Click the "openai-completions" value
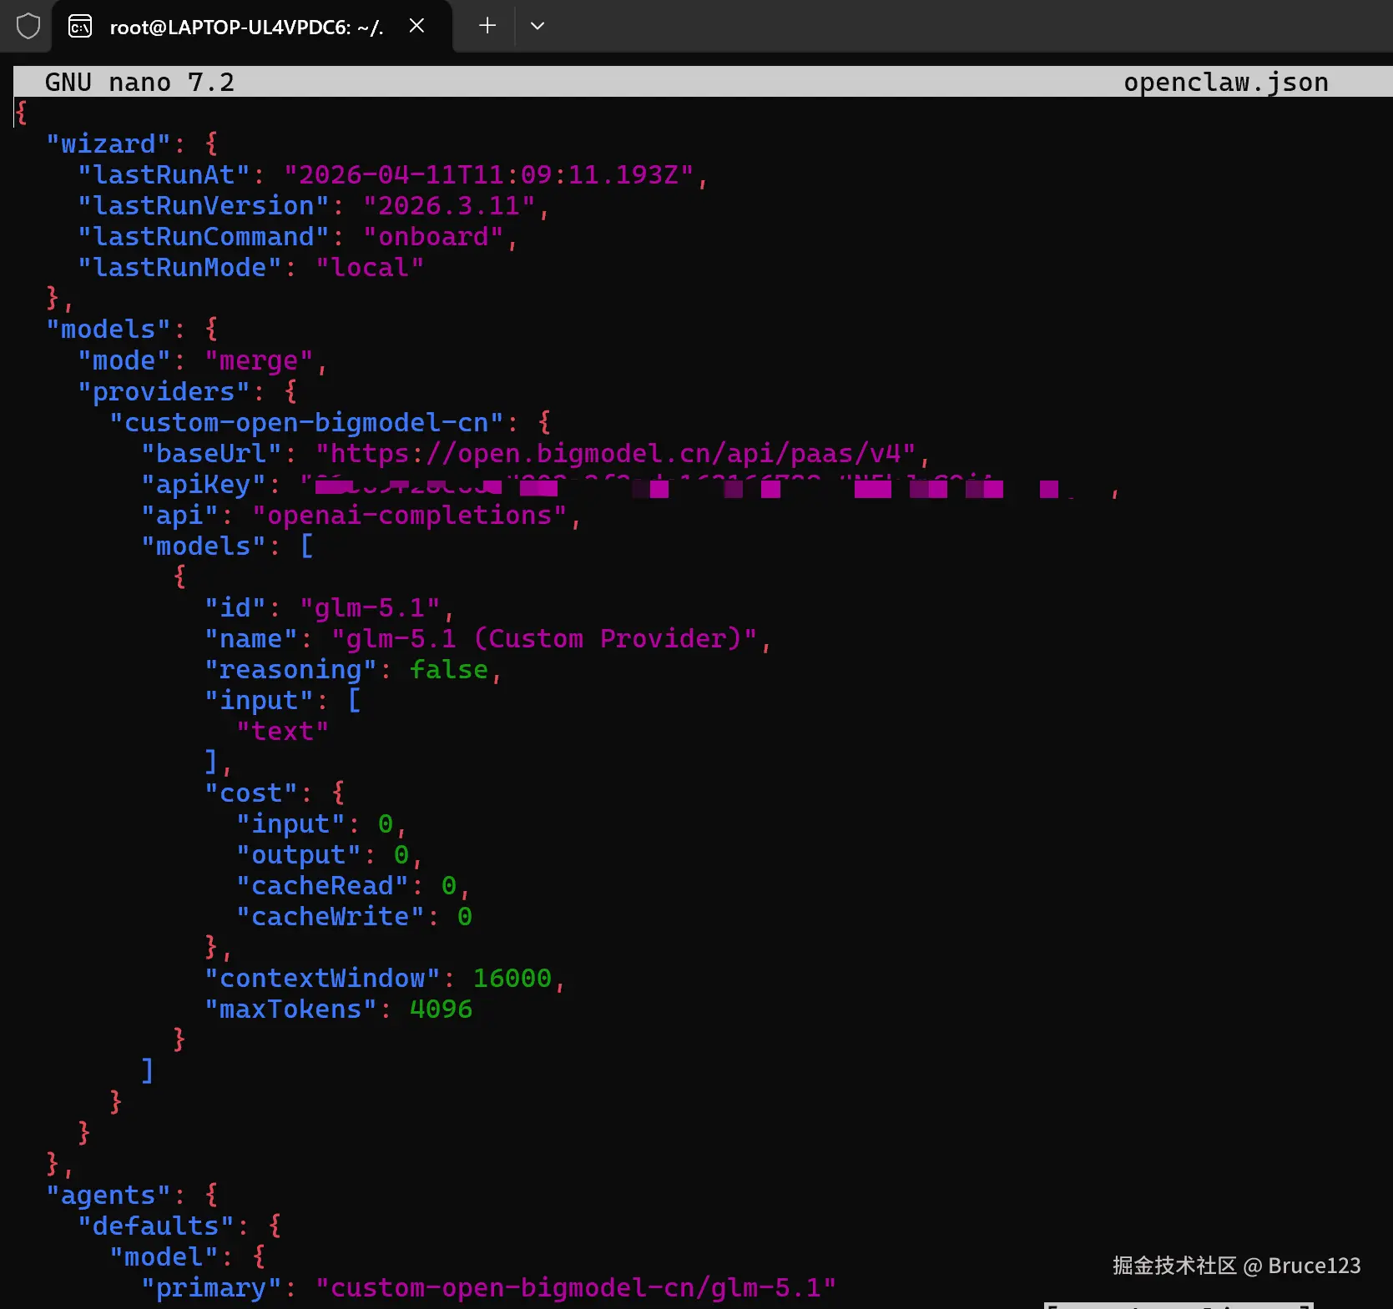Viewport: 1393px width, 1309px height. (x=410, y=515)
